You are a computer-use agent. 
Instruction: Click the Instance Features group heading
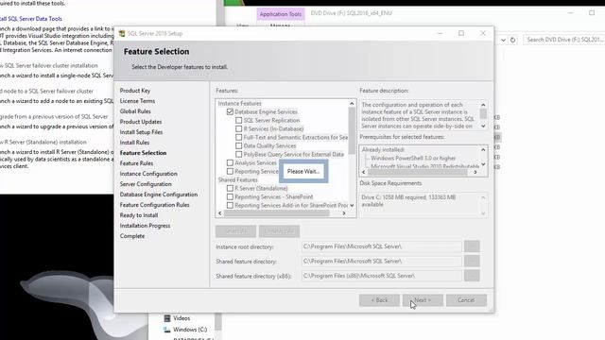[239, 103]
